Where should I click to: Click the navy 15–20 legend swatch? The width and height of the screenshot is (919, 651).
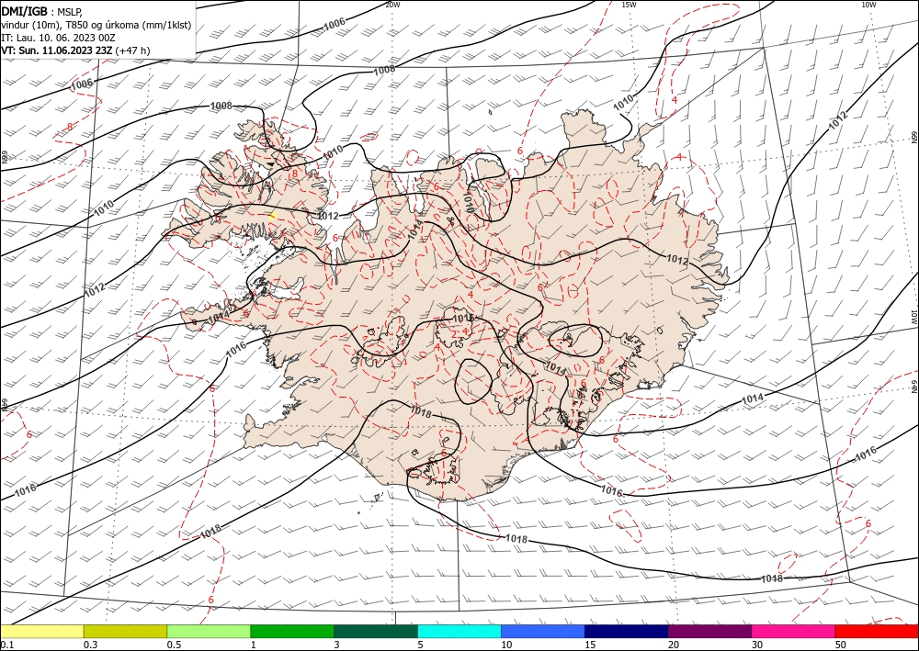(x=627, y=631)
